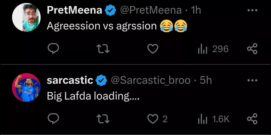Open the sarcastic display name link
271x135 pixels.
(70, 80)
